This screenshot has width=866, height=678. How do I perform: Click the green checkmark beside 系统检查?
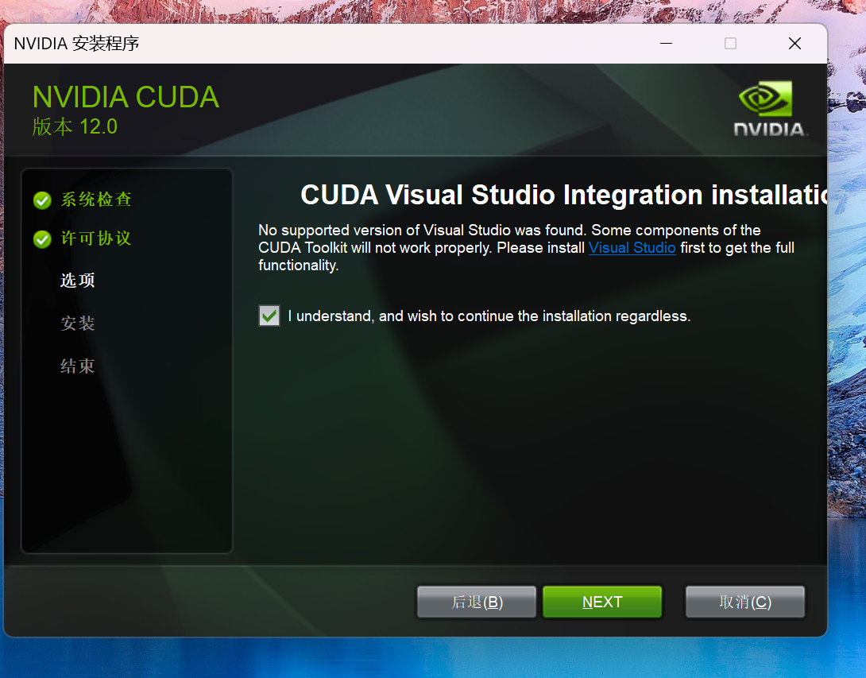coord(42,200)
